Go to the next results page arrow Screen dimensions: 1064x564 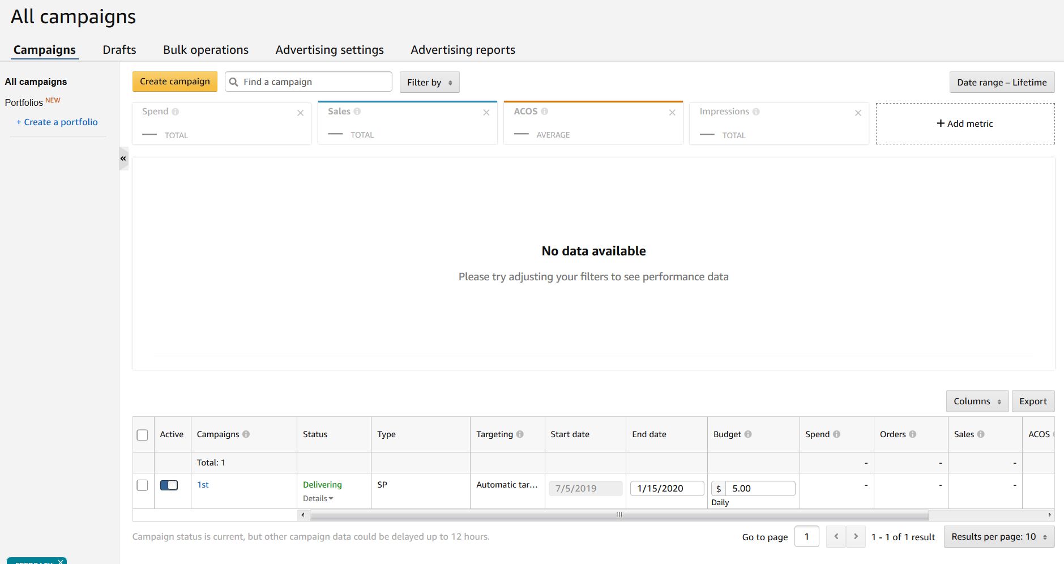point(856,536)
